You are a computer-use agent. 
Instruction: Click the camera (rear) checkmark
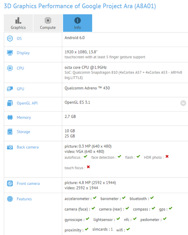pos(127,208)
